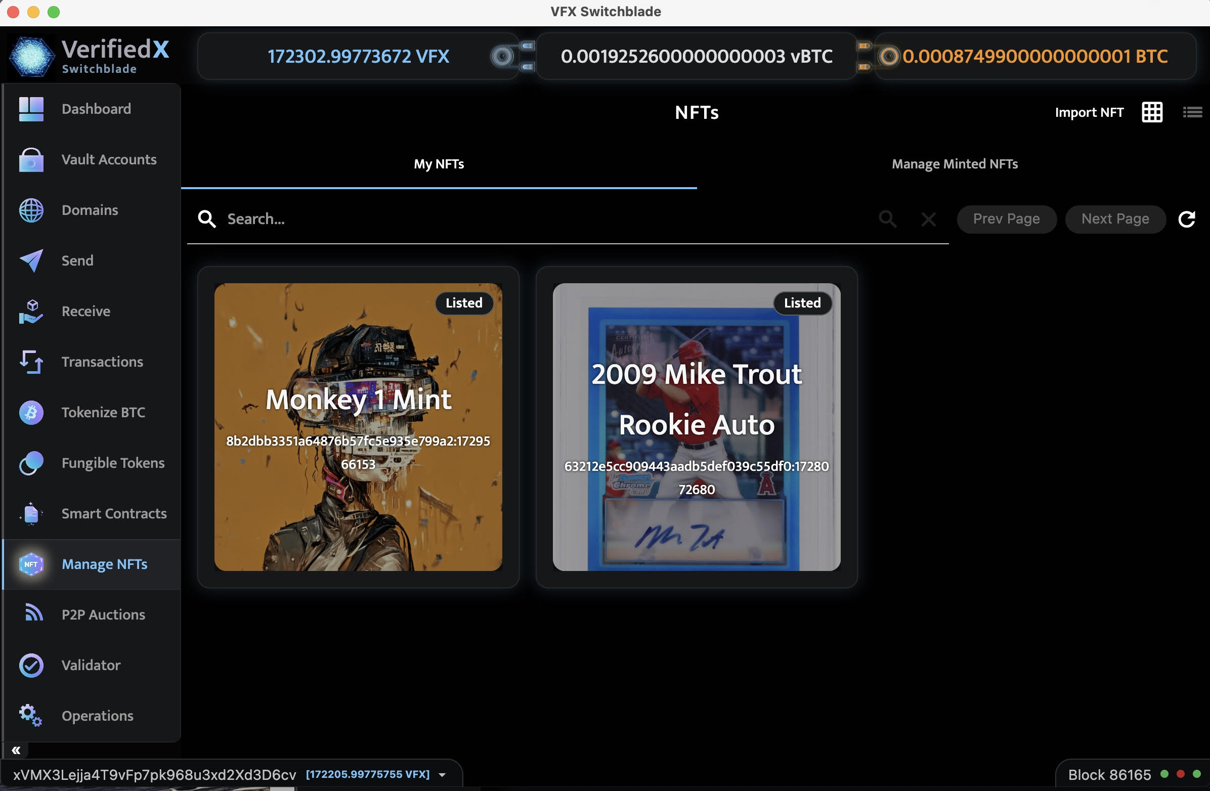
Task: Open the Smart Contracts document icon
Action: click(x=31, y=513)
